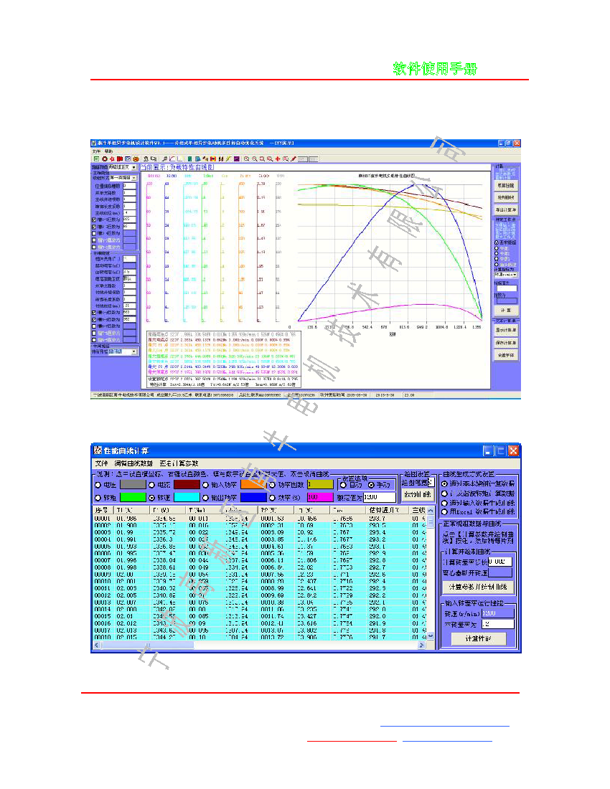Click the blue checkmark-box toolbar icon
Viewport: 610px width, 789px height.
127,159
